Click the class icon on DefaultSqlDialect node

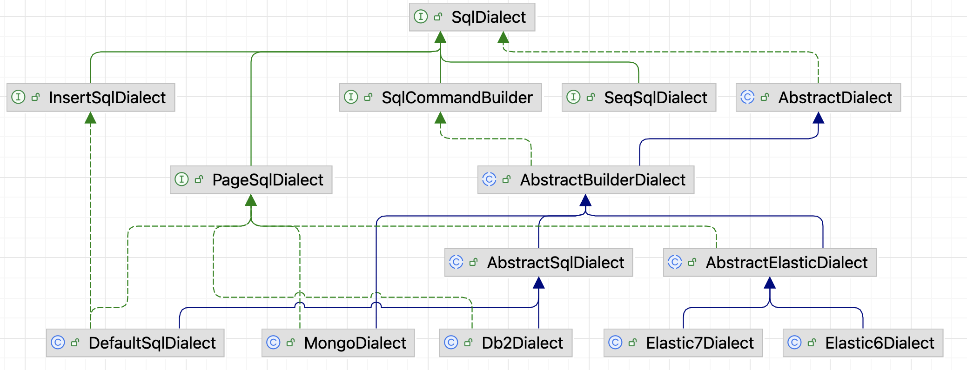pos(58,343)
